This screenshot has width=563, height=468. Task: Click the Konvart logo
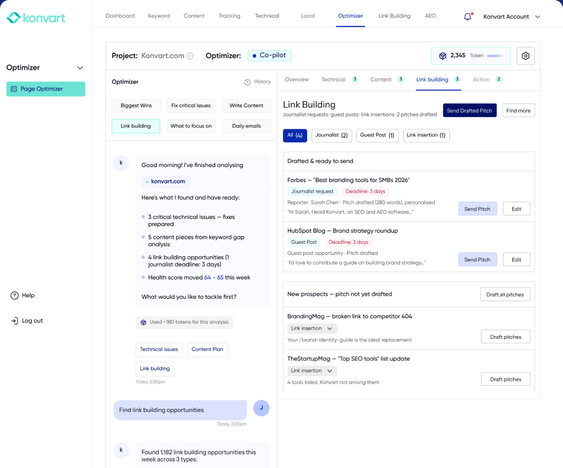click(36, 18)
